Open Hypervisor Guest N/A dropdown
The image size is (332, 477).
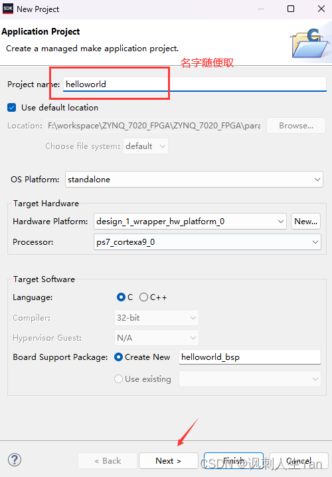[157, 338]
